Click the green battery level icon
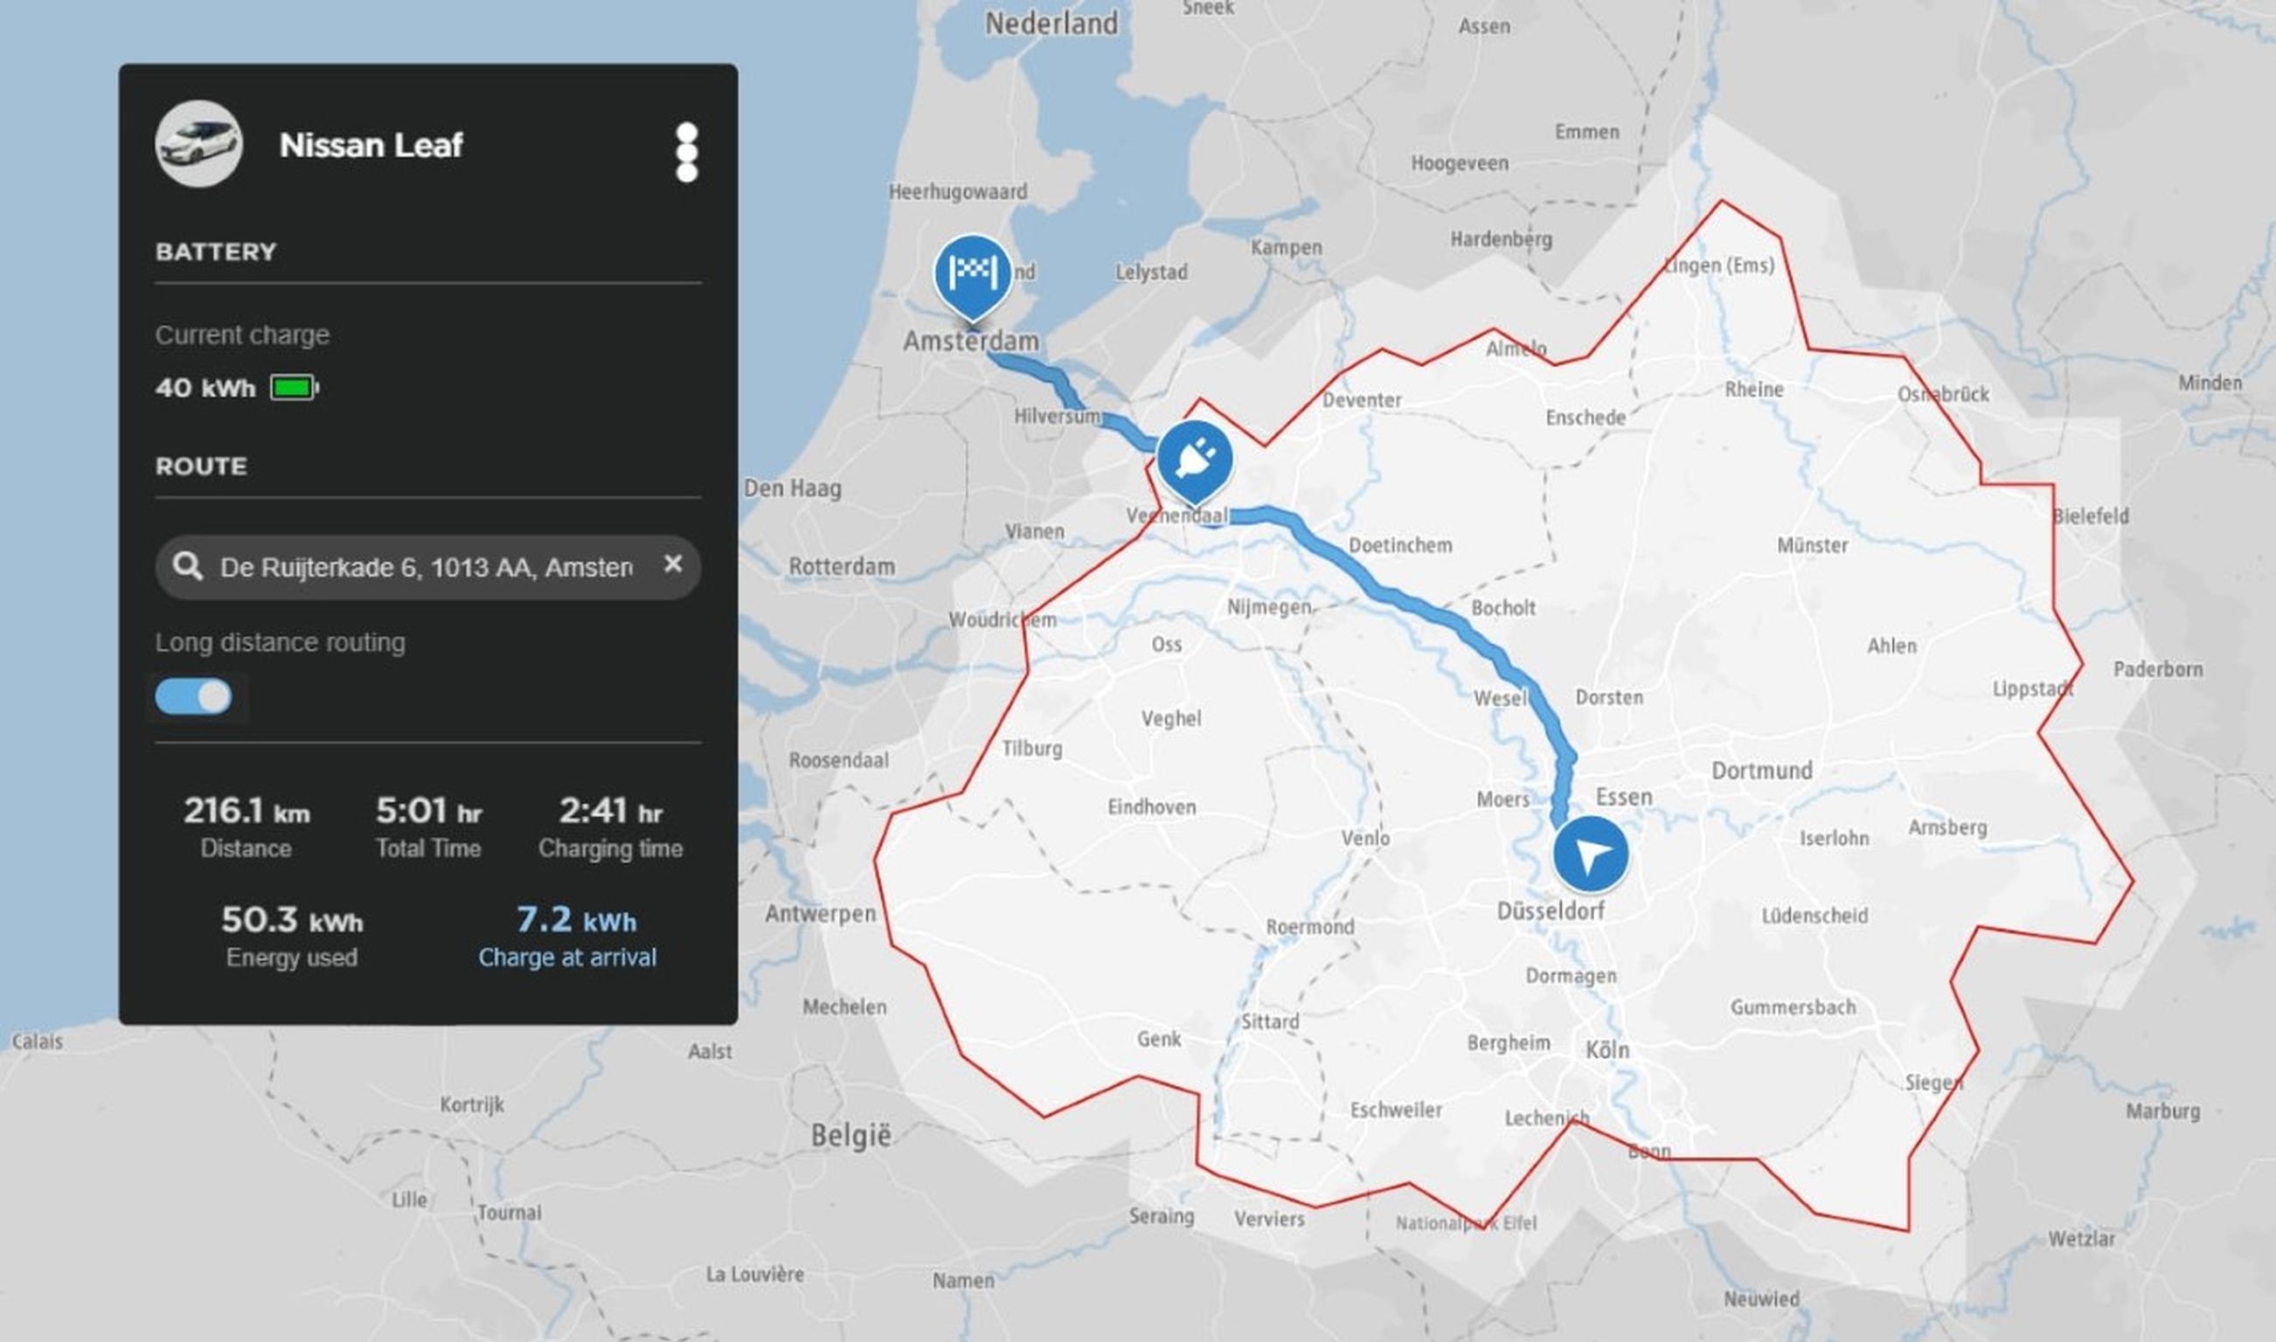Image resolution: width=2276 pixels, height=1342 pixels. [x=295, y=388]
